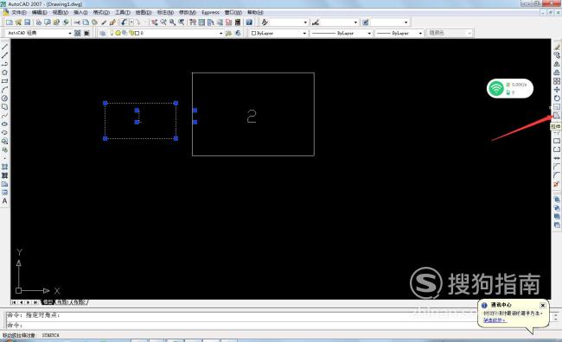
Task: Open the 修改(M) menu
Action: click(x=188, y=13)
